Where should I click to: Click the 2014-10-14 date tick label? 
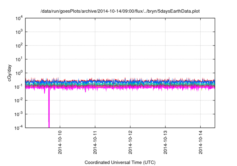pyautogui.click(x=200, y=143)
